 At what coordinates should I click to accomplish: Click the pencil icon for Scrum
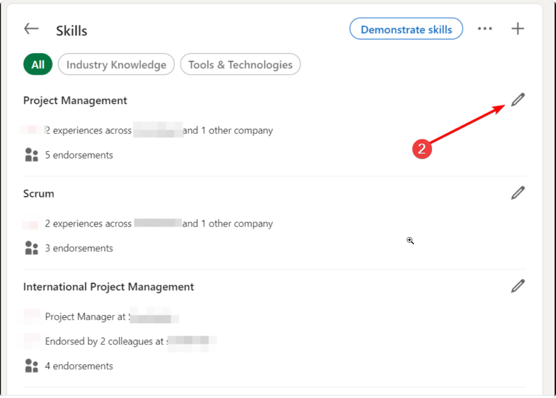[518, 193]
